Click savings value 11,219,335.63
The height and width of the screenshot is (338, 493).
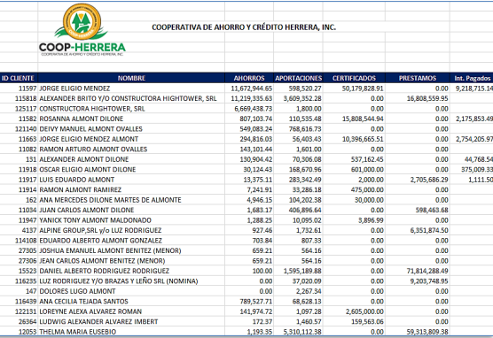coord(252,98)
